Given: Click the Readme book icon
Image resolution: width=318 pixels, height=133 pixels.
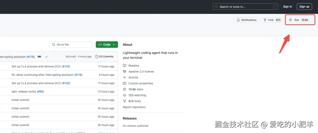Looking at the screenshot, I should coord(125,65).
